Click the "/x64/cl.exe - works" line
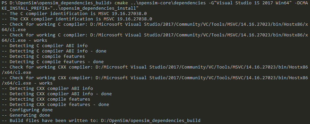This screenshot has width=310, height=124. coord(27,83)
